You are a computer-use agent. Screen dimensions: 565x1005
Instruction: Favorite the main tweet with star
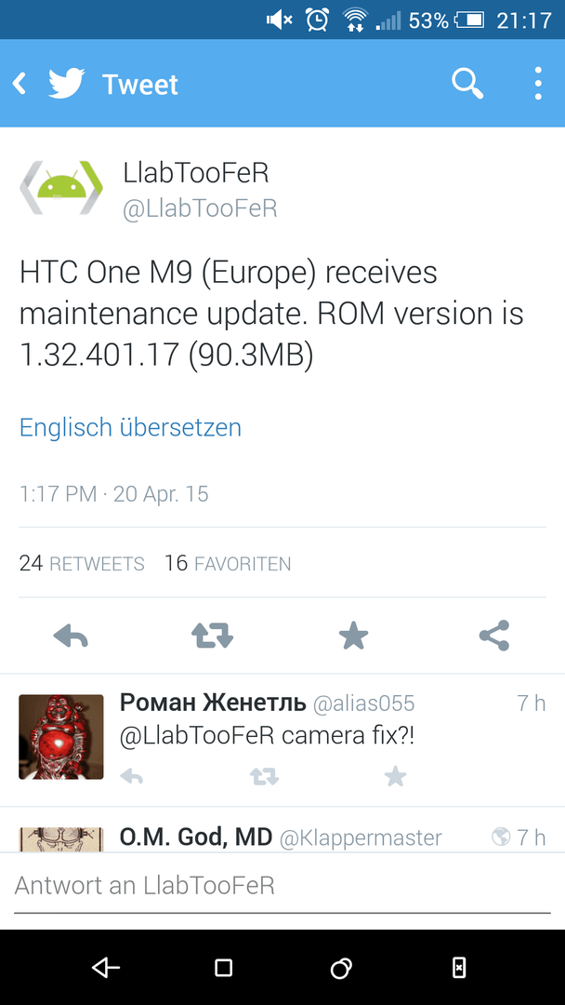[x=353, y=636]
